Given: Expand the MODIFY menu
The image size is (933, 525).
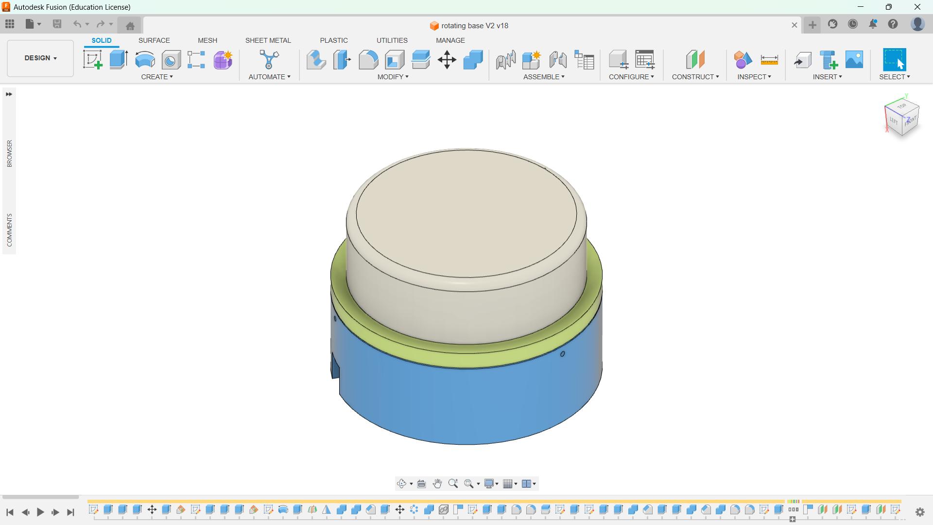Looking at the screenshot, I should click(393, 77).
